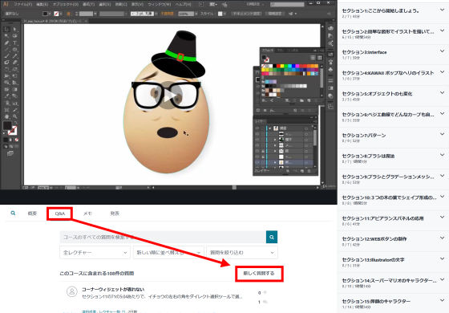Screen dimensions: 449x313
Task: Select the Zoom tool in toolbar
Action: click(x=15, y=116)
